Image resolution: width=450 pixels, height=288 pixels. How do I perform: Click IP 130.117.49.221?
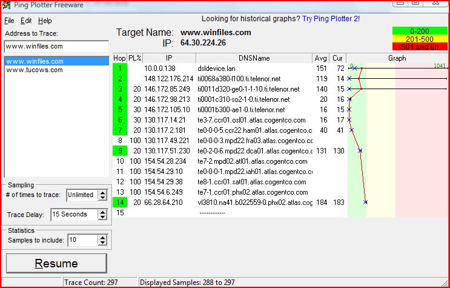click(x=167, y=141)
